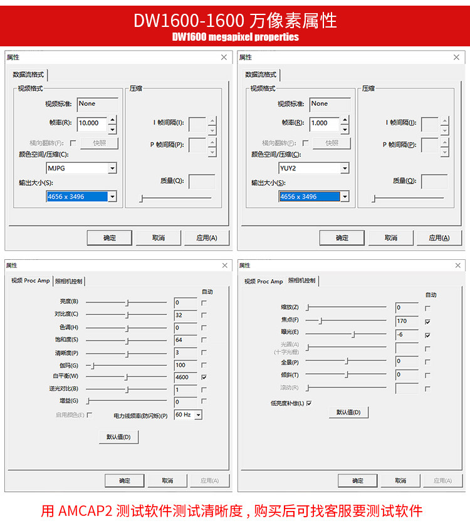Click the 曝光(E) exposure slider handle
470x526 pixels.
pos(353,334)
